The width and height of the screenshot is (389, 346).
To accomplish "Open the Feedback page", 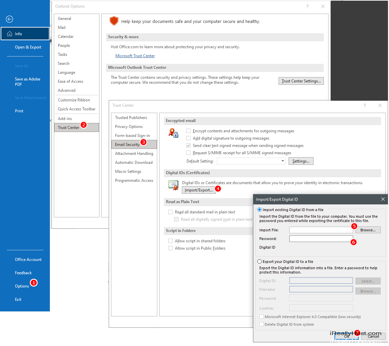I will (x=23, y=273).
